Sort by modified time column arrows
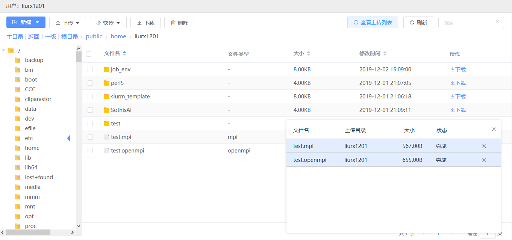This screenshot has height=240, width=512. click(x=385, y=54)
